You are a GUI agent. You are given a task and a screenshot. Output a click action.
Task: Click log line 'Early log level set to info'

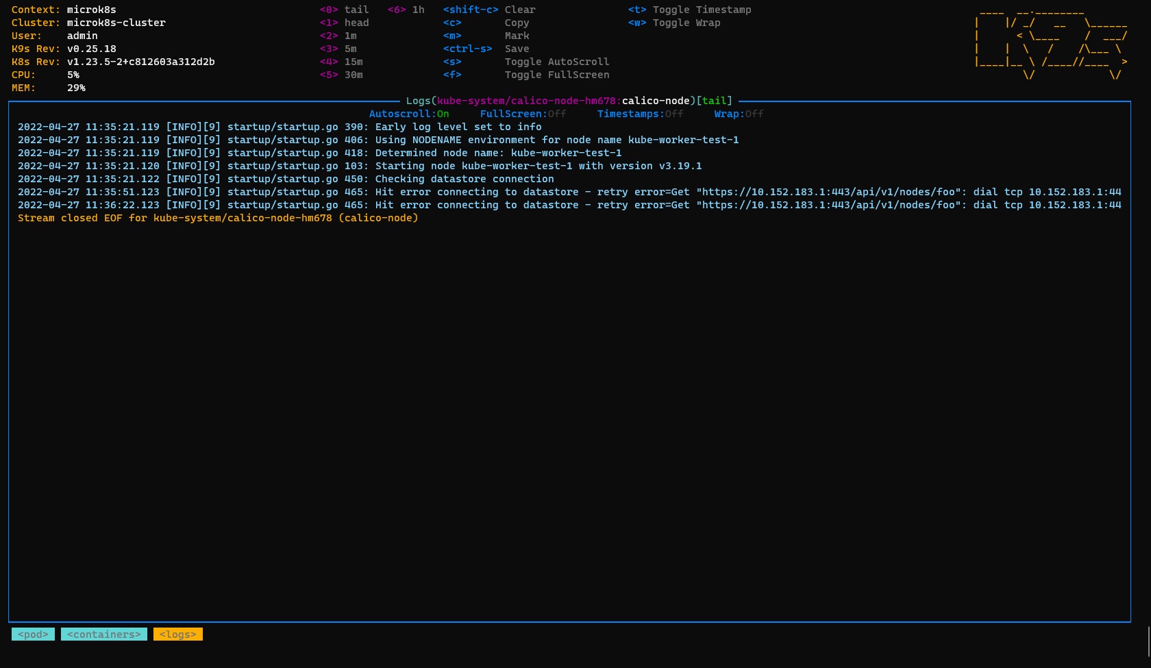[280, 127]
